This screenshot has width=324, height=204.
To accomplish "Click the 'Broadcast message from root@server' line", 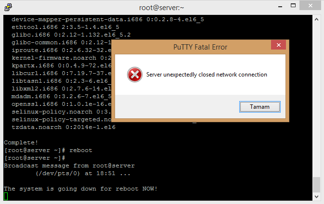I will pyautogui.click(x=69, y=166).
